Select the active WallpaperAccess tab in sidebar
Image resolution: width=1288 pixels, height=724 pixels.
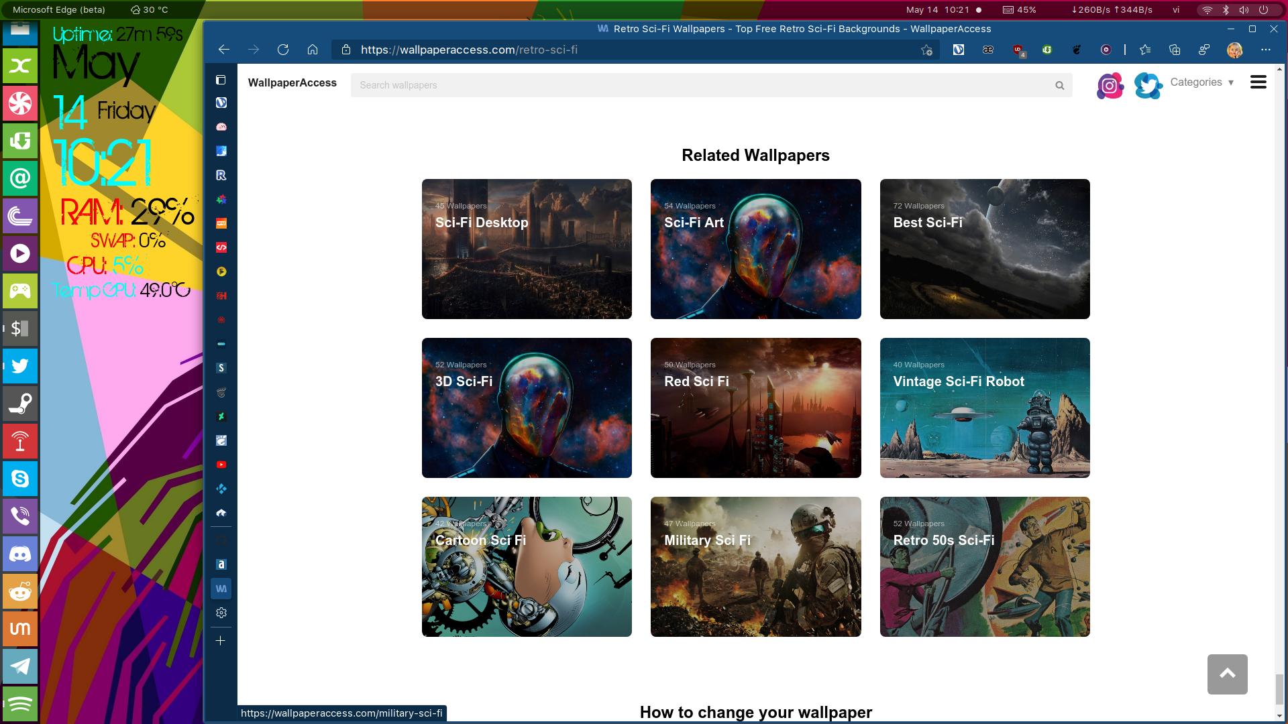coord(221,589)
